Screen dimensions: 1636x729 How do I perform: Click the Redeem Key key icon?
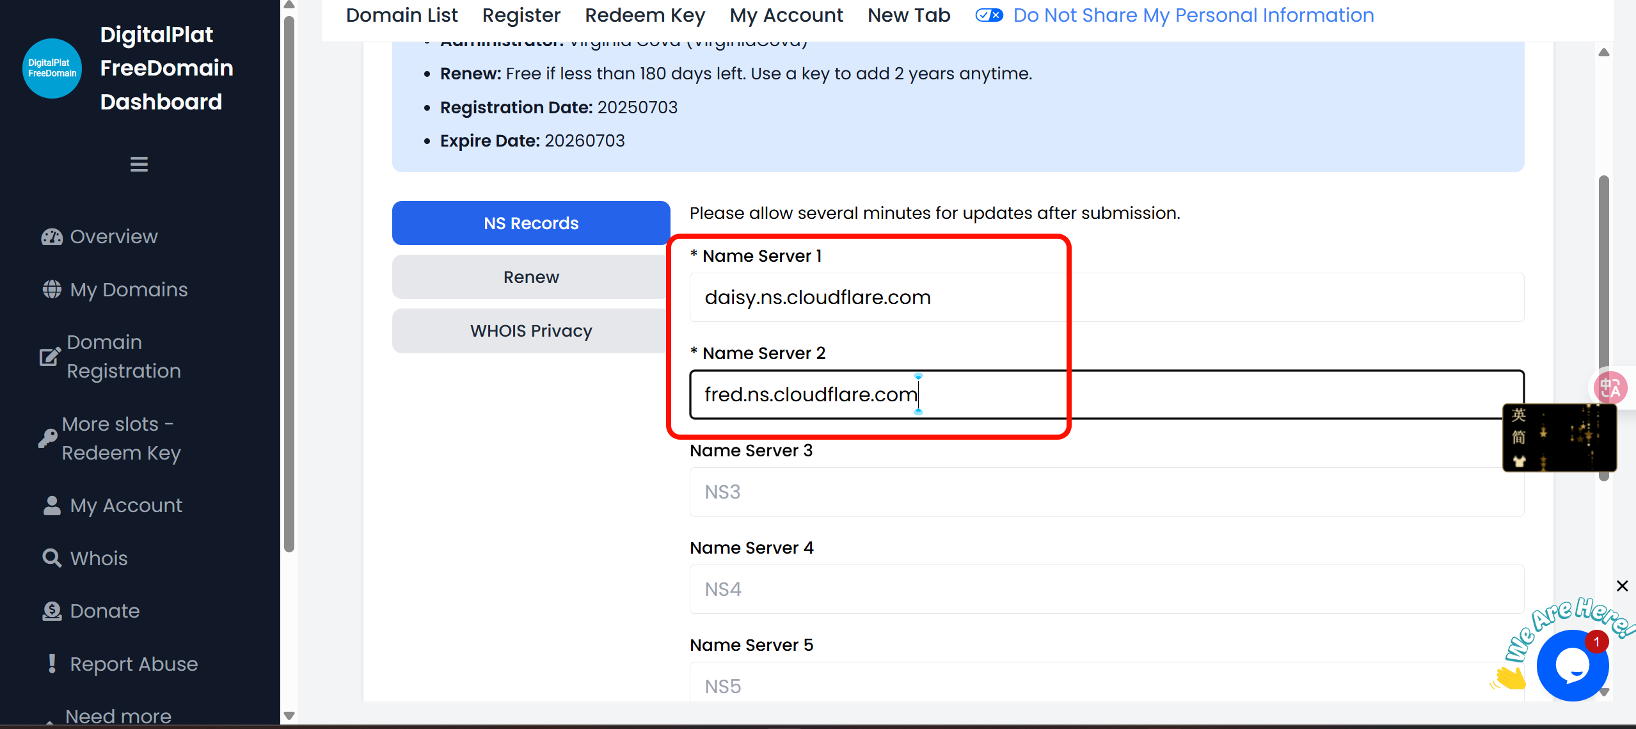[47, 438]
